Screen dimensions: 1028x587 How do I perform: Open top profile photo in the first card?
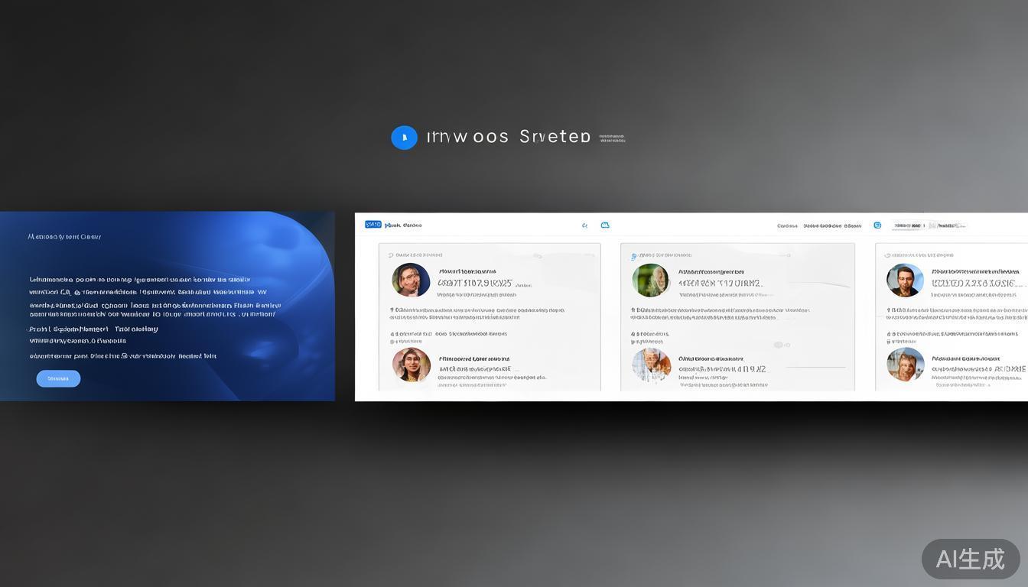click(411, 281)
